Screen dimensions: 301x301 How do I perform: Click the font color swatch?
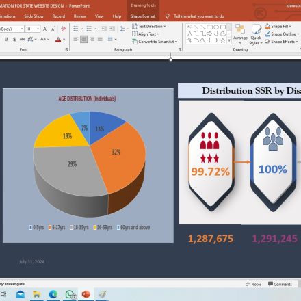[x=58, y=40]
